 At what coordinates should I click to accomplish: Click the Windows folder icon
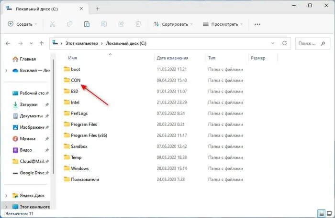point(67,168)
